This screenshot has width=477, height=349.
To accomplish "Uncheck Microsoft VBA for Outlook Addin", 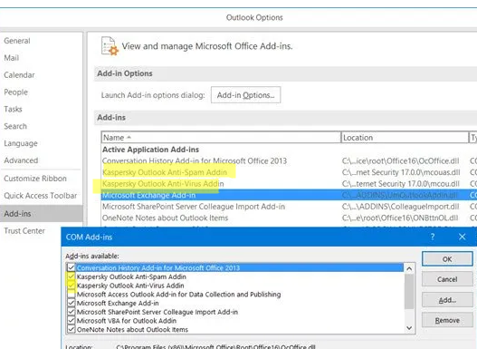I will pyautogui.click(x=71, y=321).
